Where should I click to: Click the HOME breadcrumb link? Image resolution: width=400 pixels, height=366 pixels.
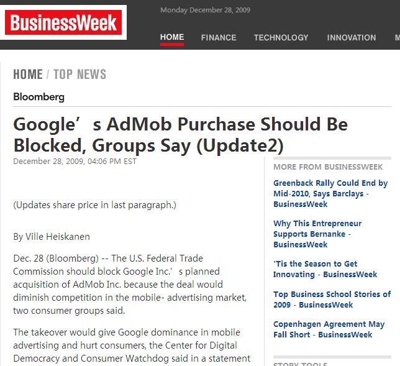pos(28,75)
